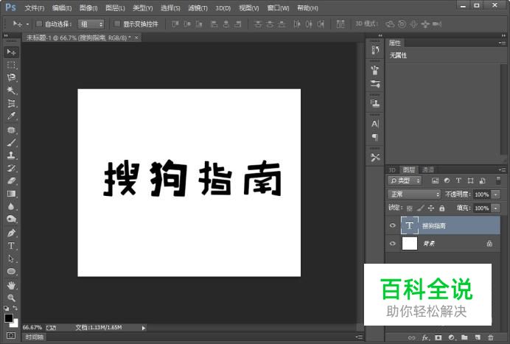Select the Zoom tool
510x344 pixels.
click(11, 298)
